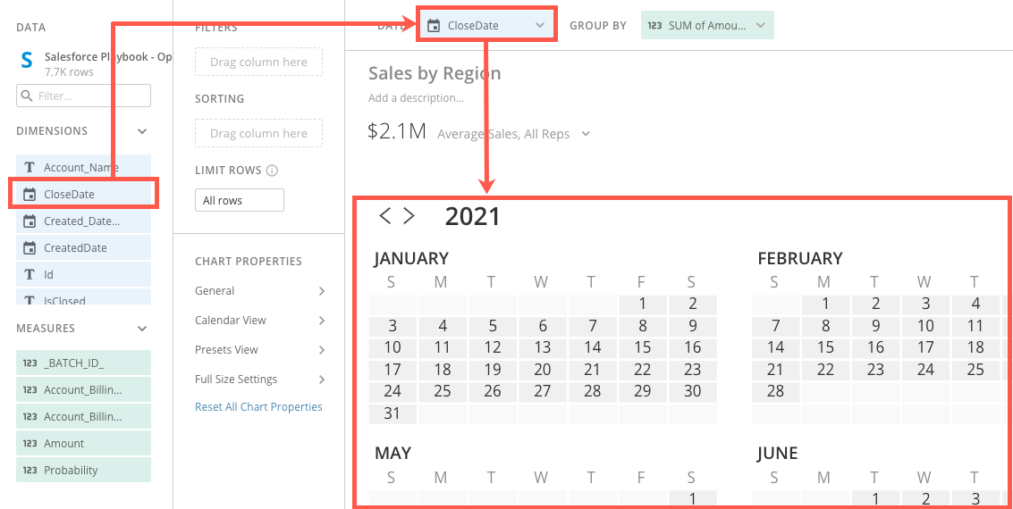
Task: Open the Average Sales, All Reps dropdown
Action: coord(586,134)
